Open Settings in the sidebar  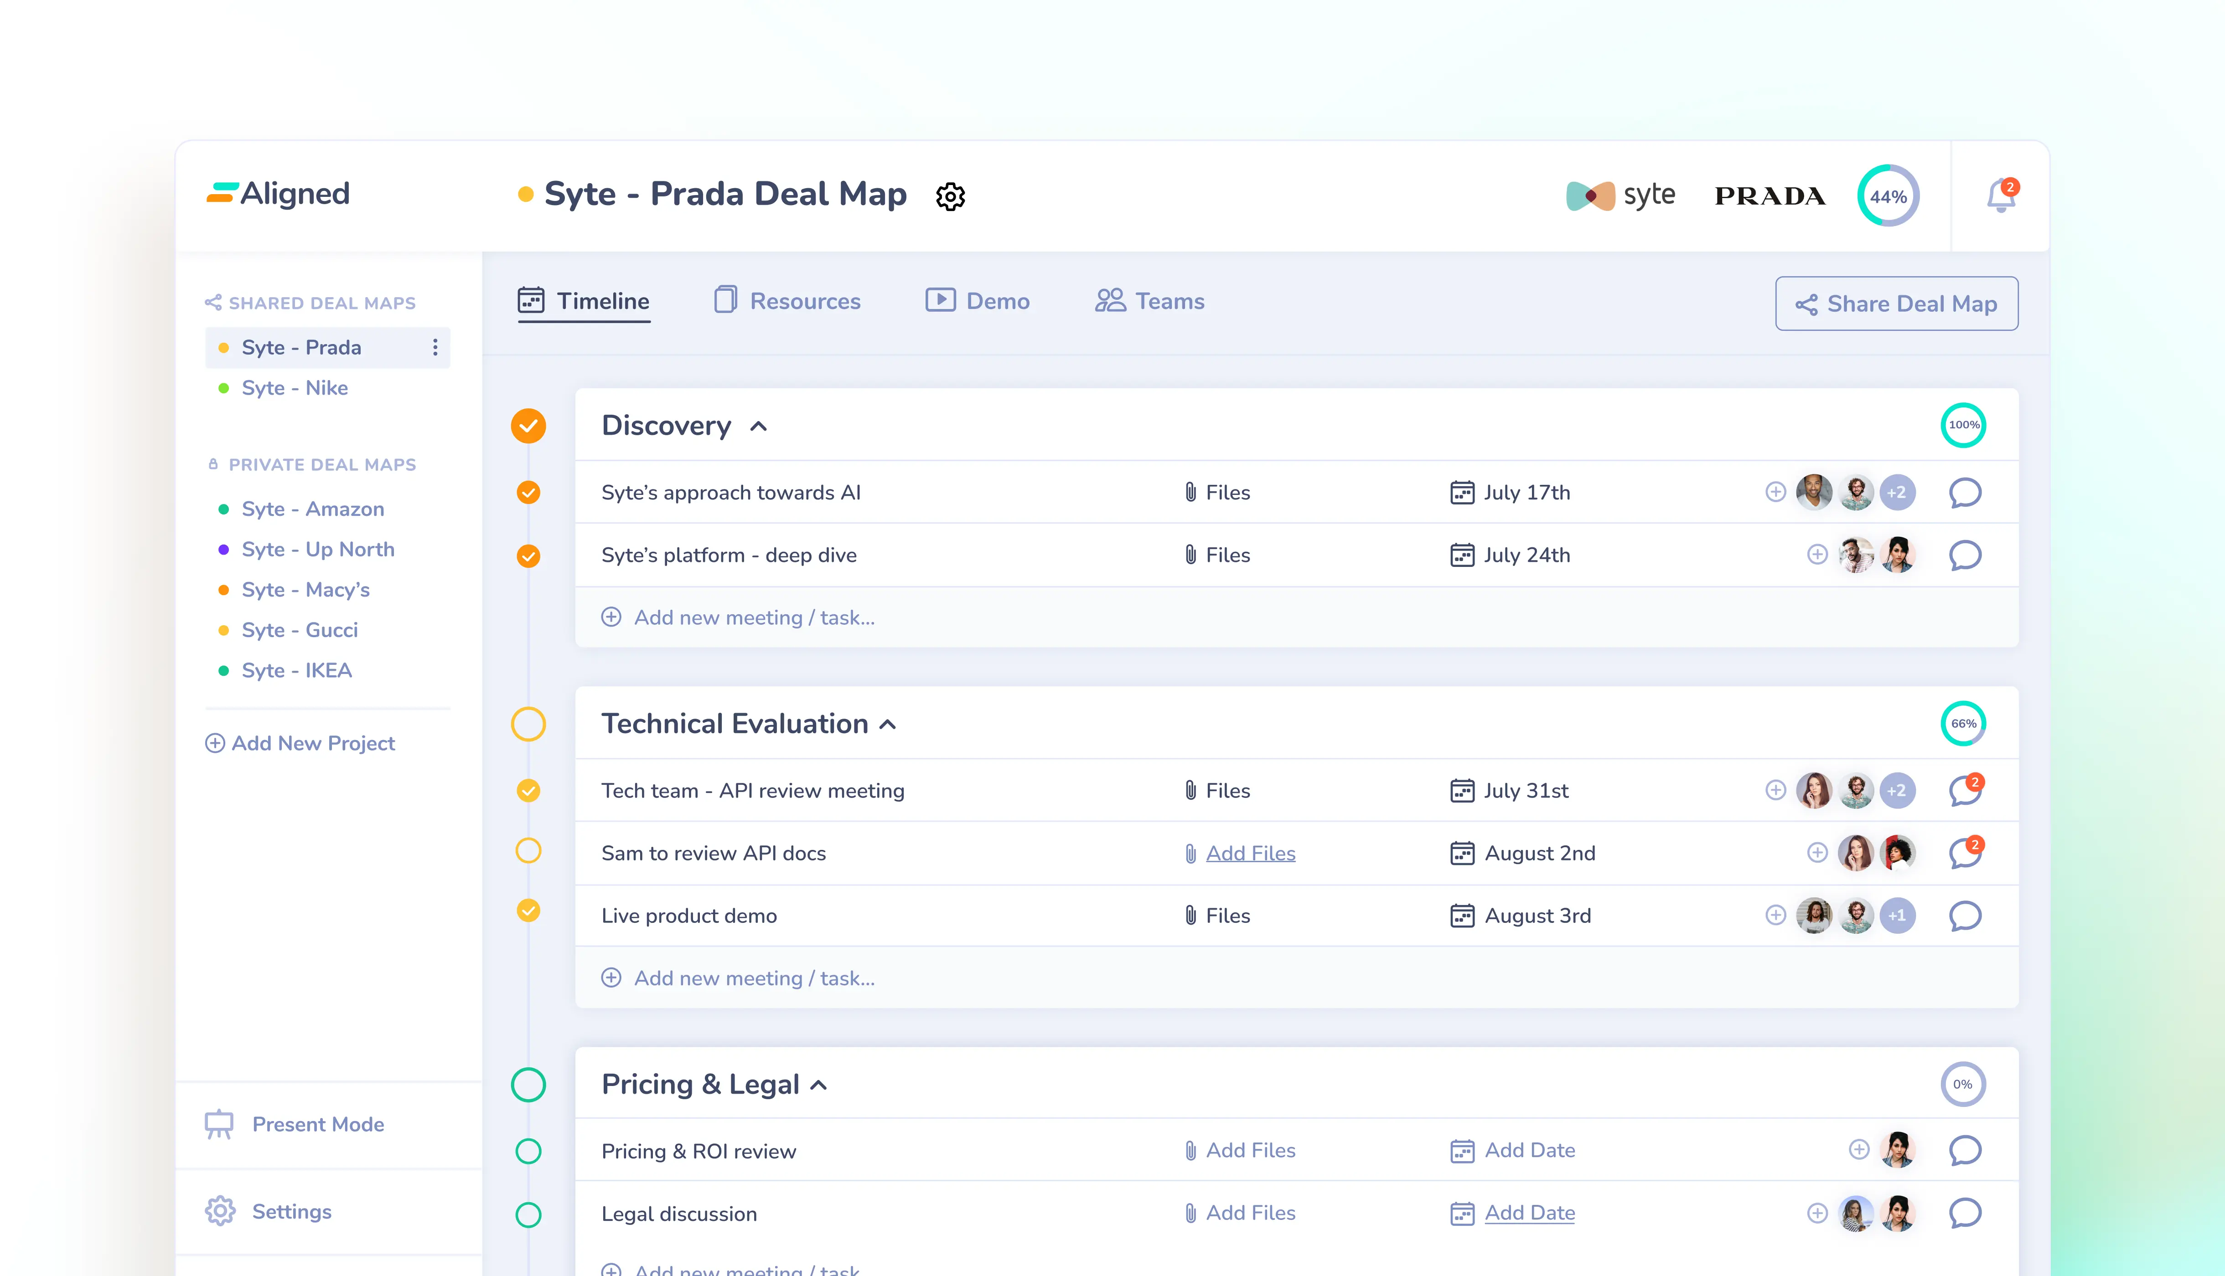pyautogui.click(x=268, y=1211)
